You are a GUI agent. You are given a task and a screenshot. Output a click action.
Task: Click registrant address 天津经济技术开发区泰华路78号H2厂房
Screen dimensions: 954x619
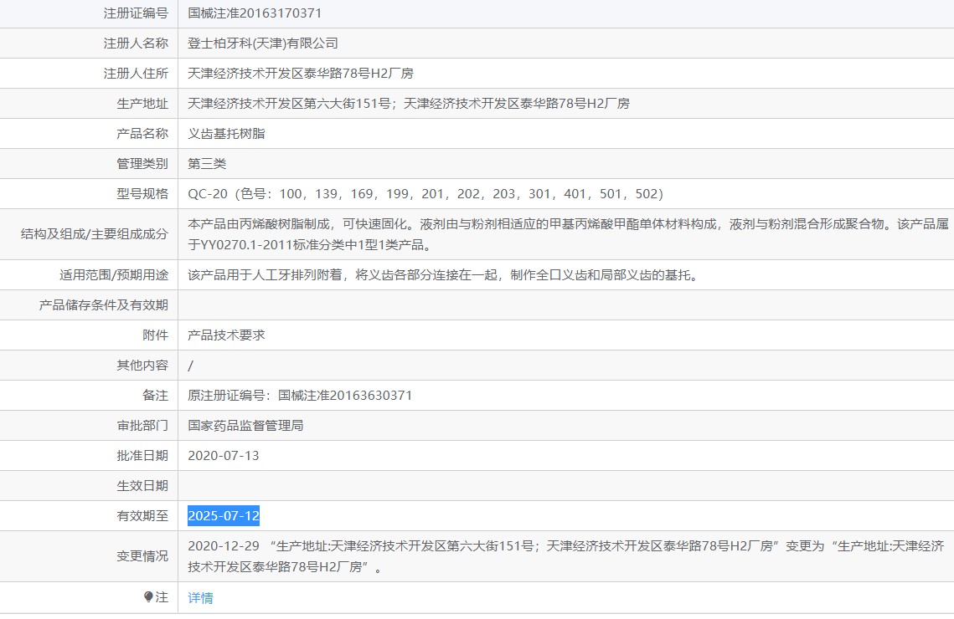[301, 74]
